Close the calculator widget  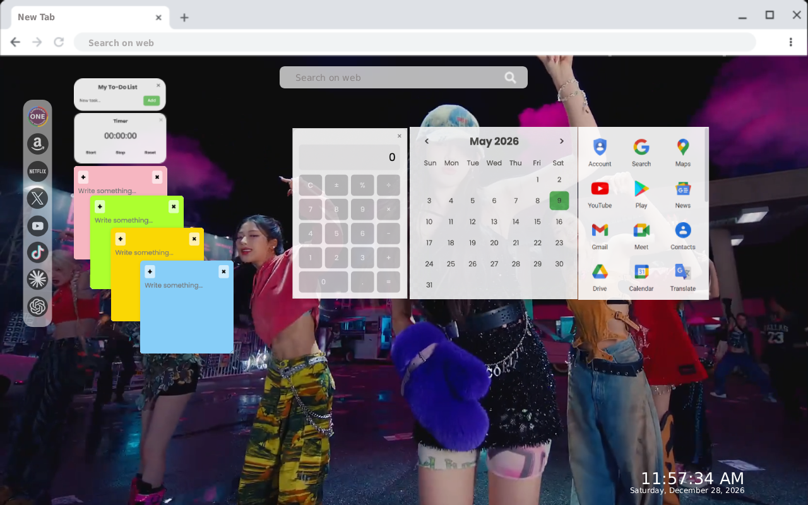399,136
